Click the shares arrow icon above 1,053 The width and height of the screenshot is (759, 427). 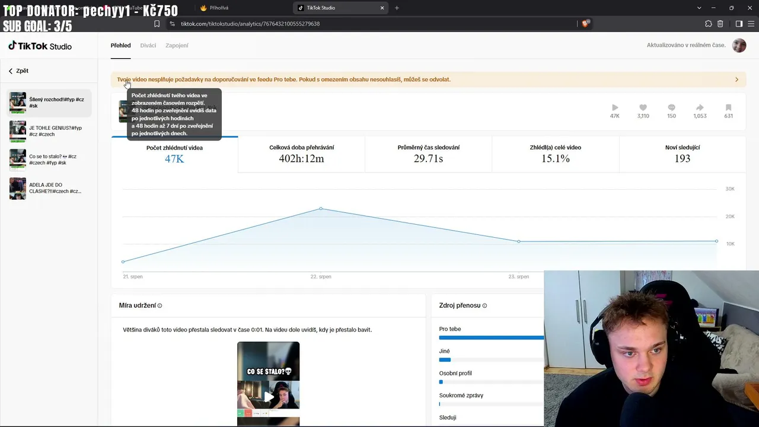tap(700, 107)
